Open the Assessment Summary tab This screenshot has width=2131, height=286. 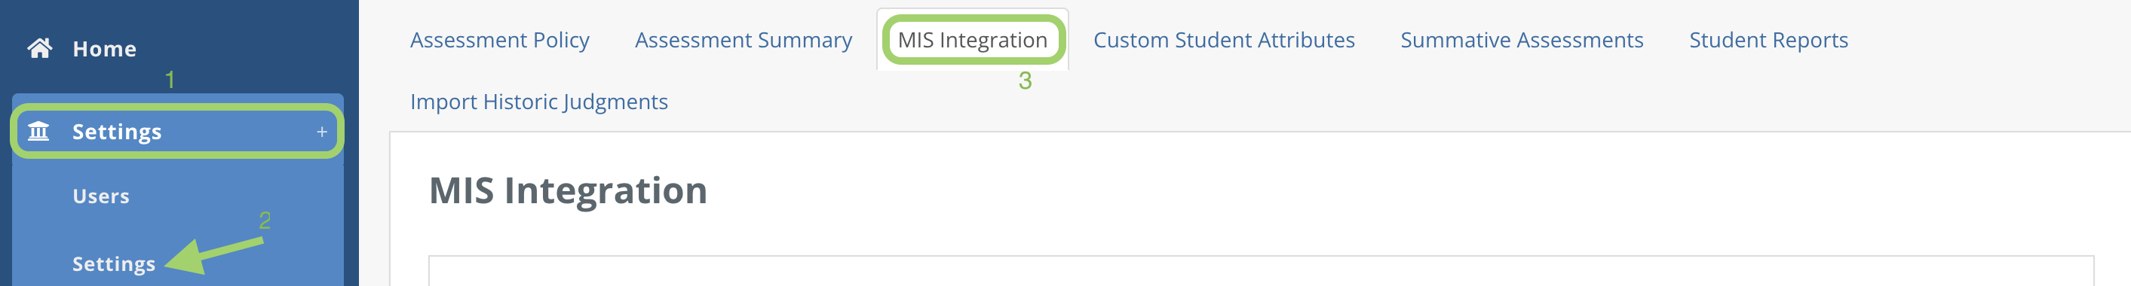coord(743,40)
